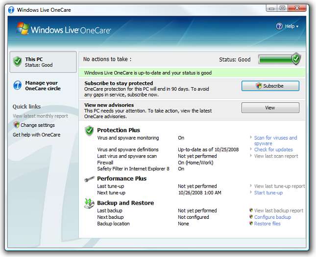
Task: Open the Configure backup link
Action: point(272,217)
